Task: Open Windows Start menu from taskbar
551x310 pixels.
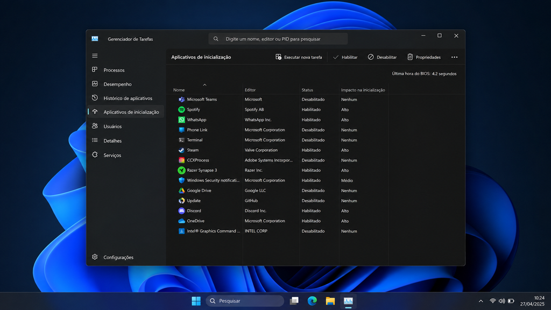Action: click(196, 301)
